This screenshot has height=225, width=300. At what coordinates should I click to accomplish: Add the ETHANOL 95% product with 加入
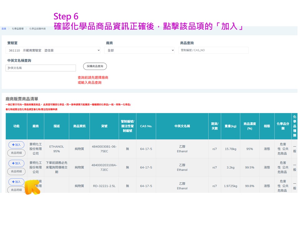[16, 145]
